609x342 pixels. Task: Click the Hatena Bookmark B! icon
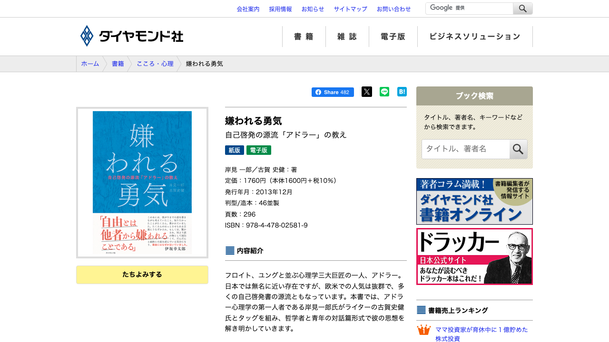402,92
